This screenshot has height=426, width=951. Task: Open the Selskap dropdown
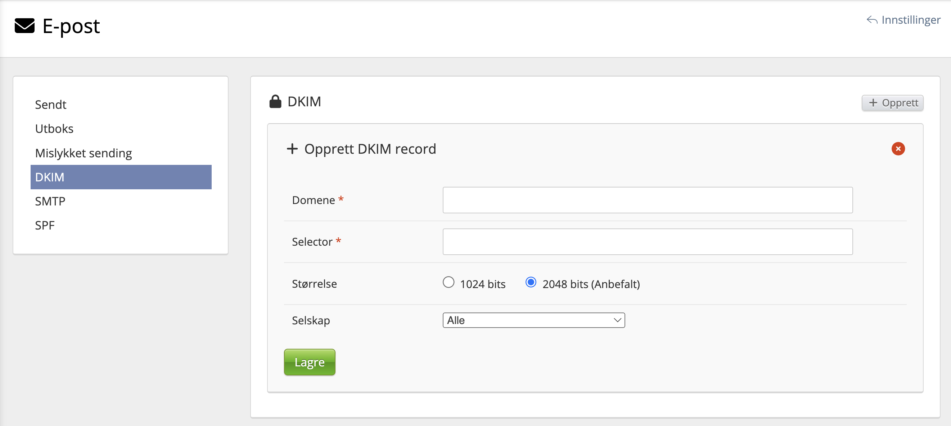(x=533, y=320)
